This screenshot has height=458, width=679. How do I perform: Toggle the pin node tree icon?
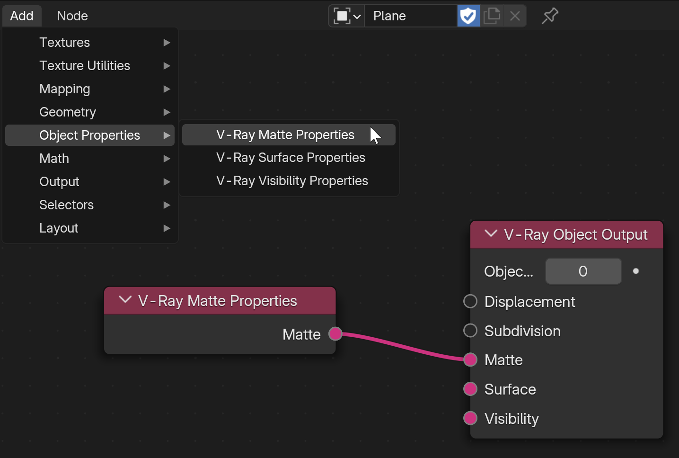tap(549, 16)
